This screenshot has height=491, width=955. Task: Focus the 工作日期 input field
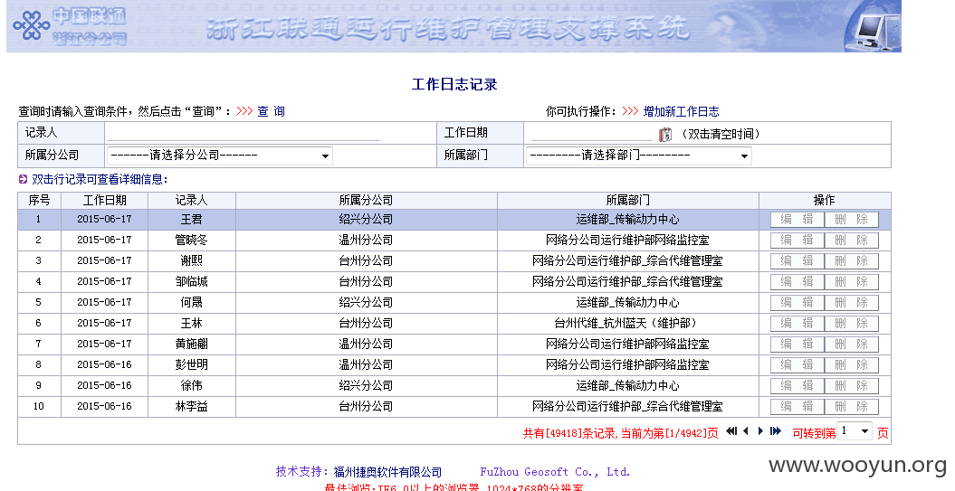pos(591,133)
